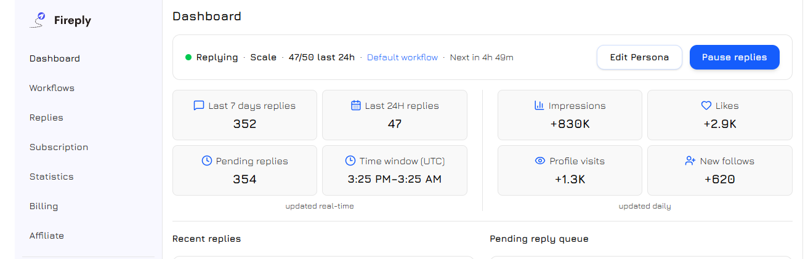Open the Default workflow link
The width and height of the screenshot is (808, 259).
click(402, 57)
